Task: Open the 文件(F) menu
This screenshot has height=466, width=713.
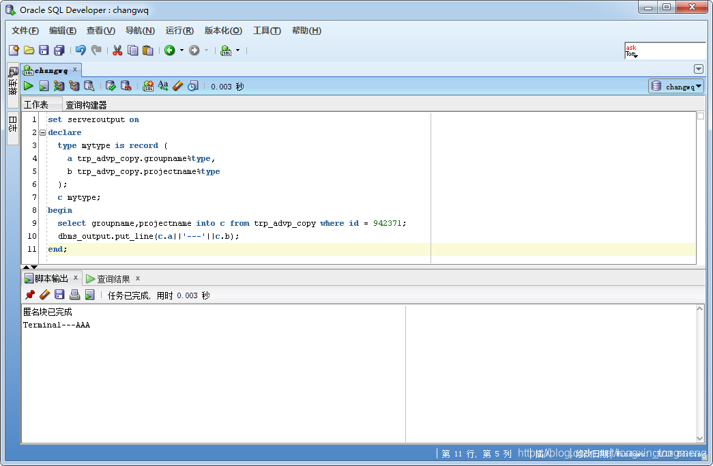Action: (x=25, y=31)
